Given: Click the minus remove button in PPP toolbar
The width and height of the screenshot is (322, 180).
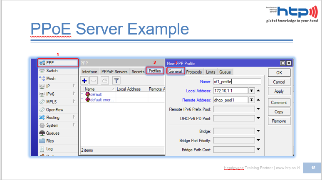Looking at the screenshot, I should [94, 81].
